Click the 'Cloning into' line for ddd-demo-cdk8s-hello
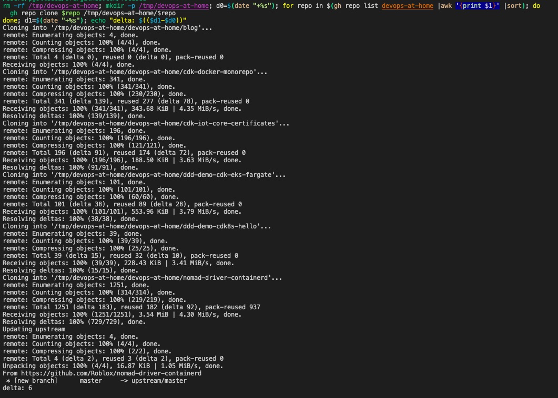558x398 pixels. (137, 226)
